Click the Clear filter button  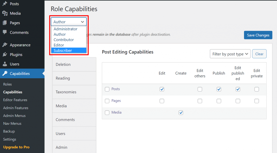point(259,54)
